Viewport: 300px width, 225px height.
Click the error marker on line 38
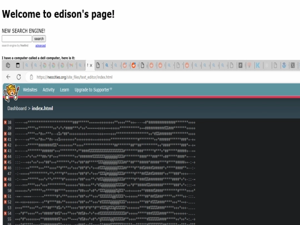6,122
